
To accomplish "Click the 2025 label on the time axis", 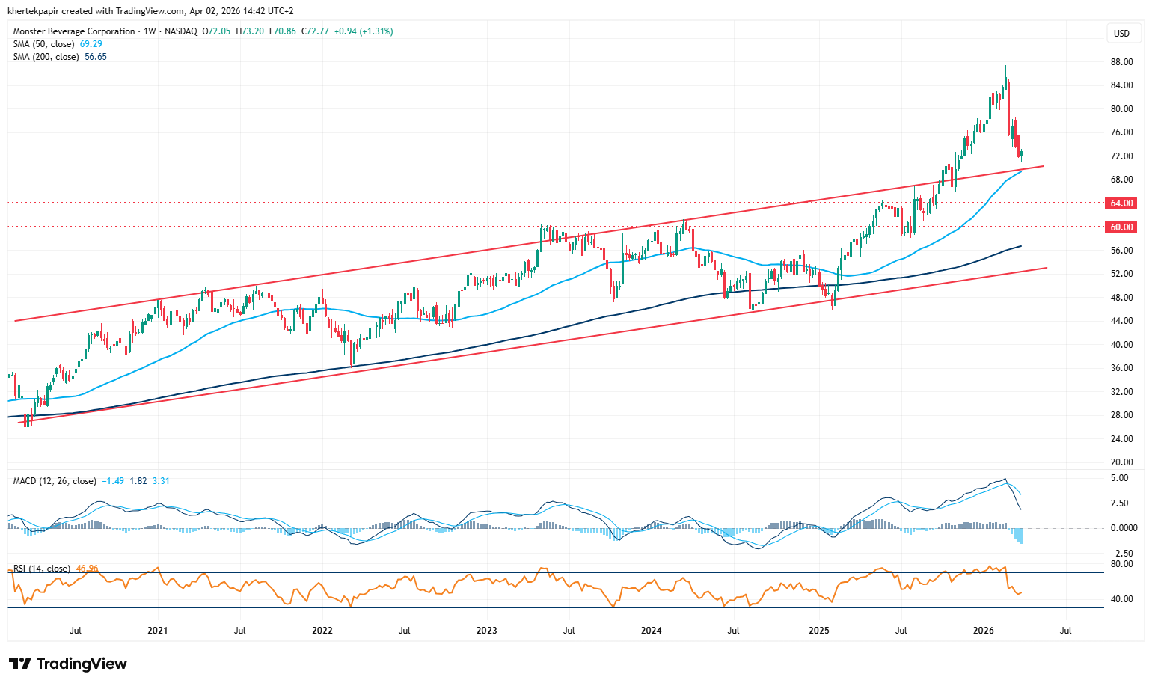I will (819, 631).
